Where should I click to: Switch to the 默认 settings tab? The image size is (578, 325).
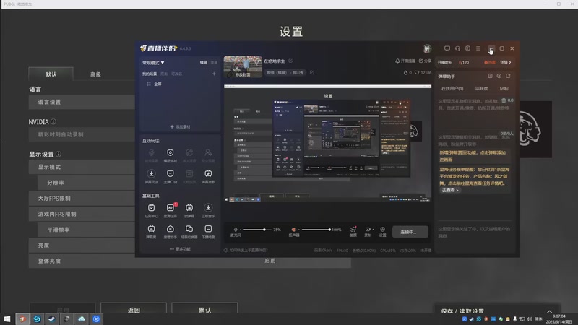(x=51, y=74)
